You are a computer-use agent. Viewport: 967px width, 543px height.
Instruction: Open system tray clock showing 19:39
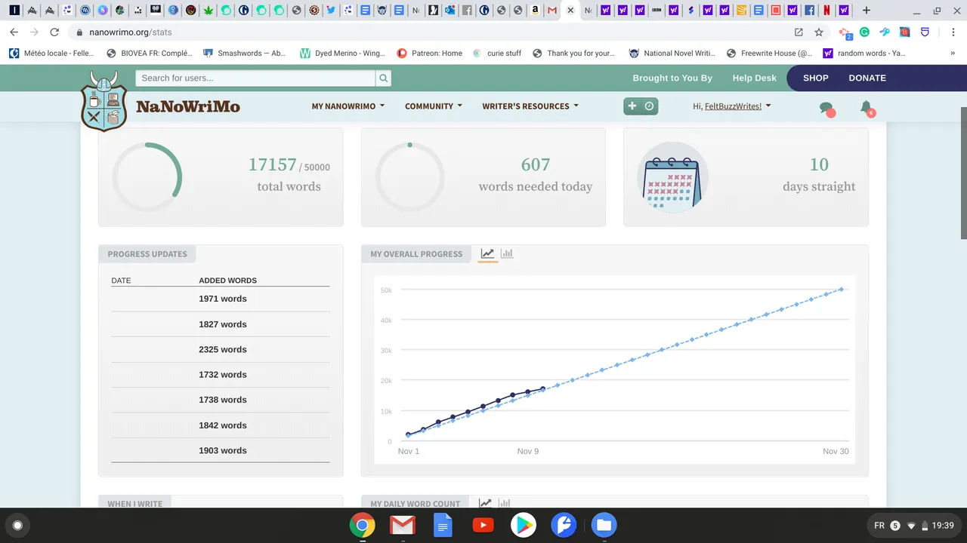943,526
